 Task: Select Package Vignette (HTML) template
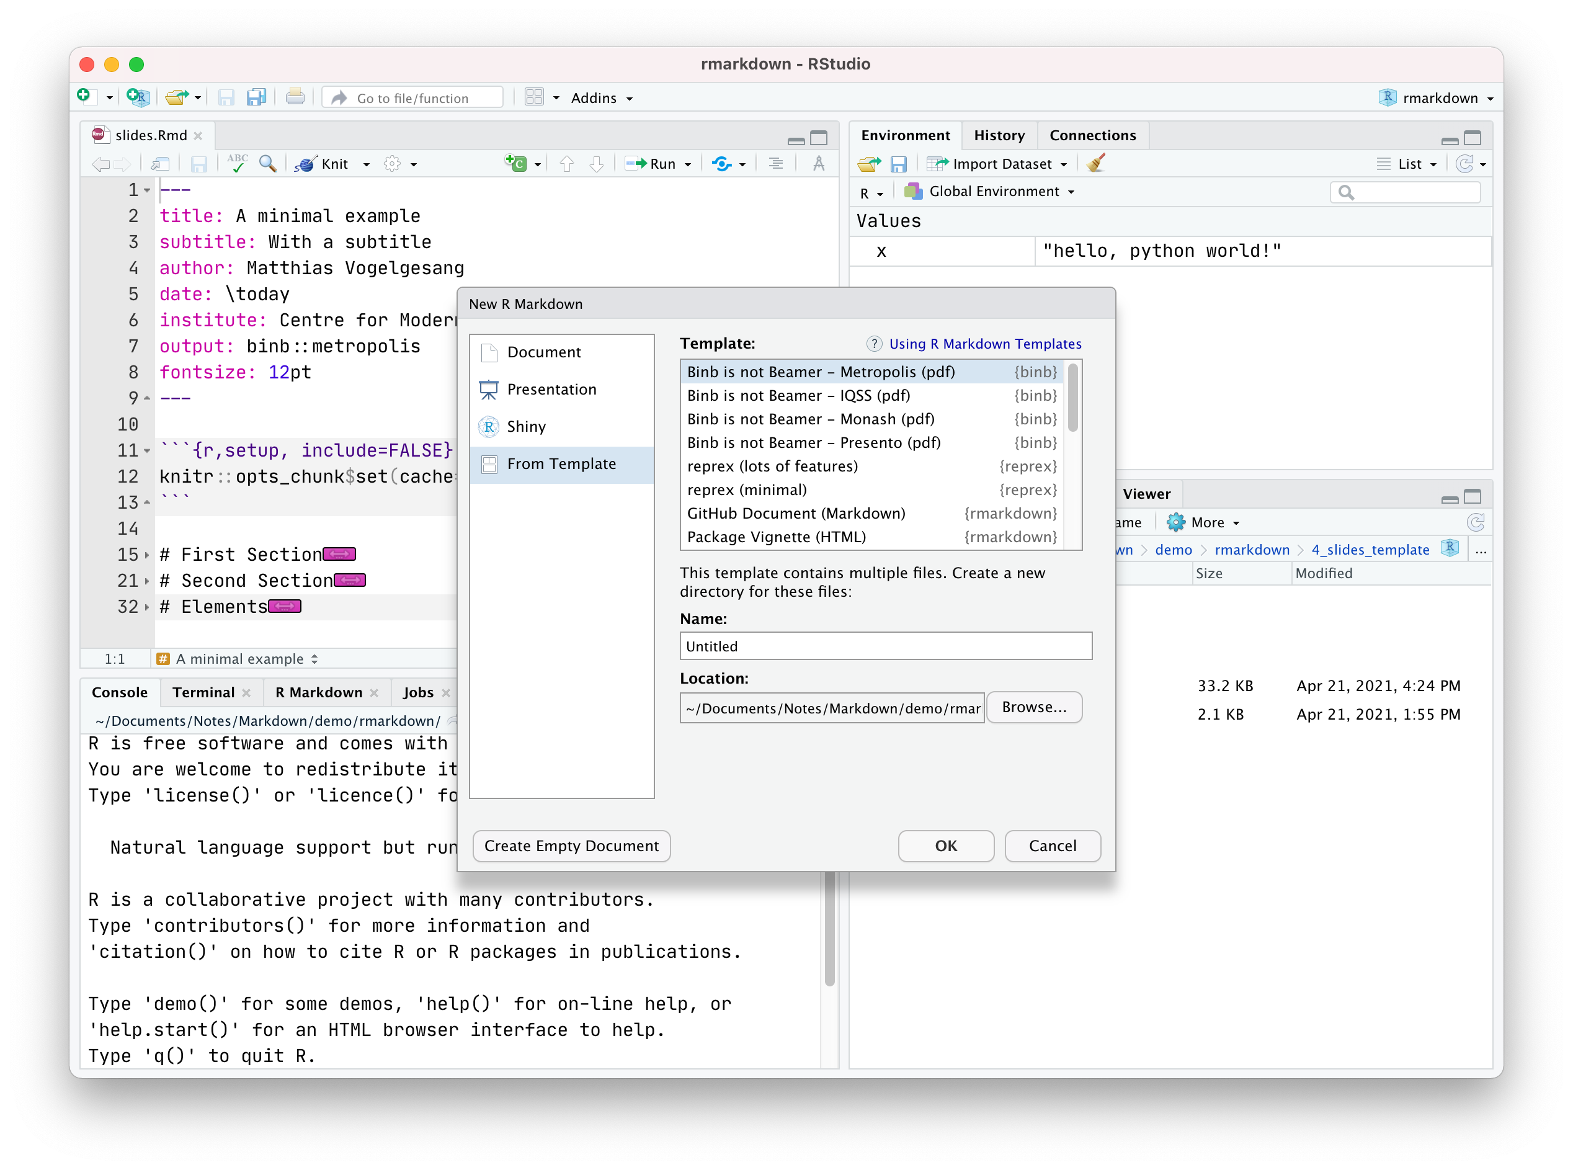(871, 537)
